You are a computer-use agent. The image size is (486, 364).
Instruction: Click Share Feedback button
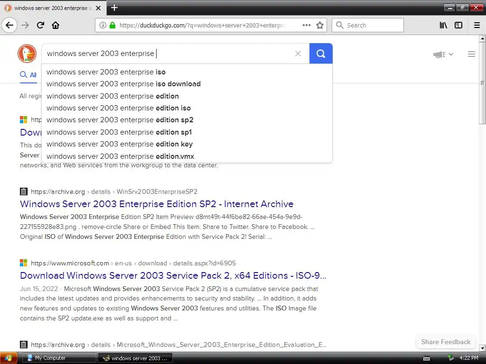(445, 342)
